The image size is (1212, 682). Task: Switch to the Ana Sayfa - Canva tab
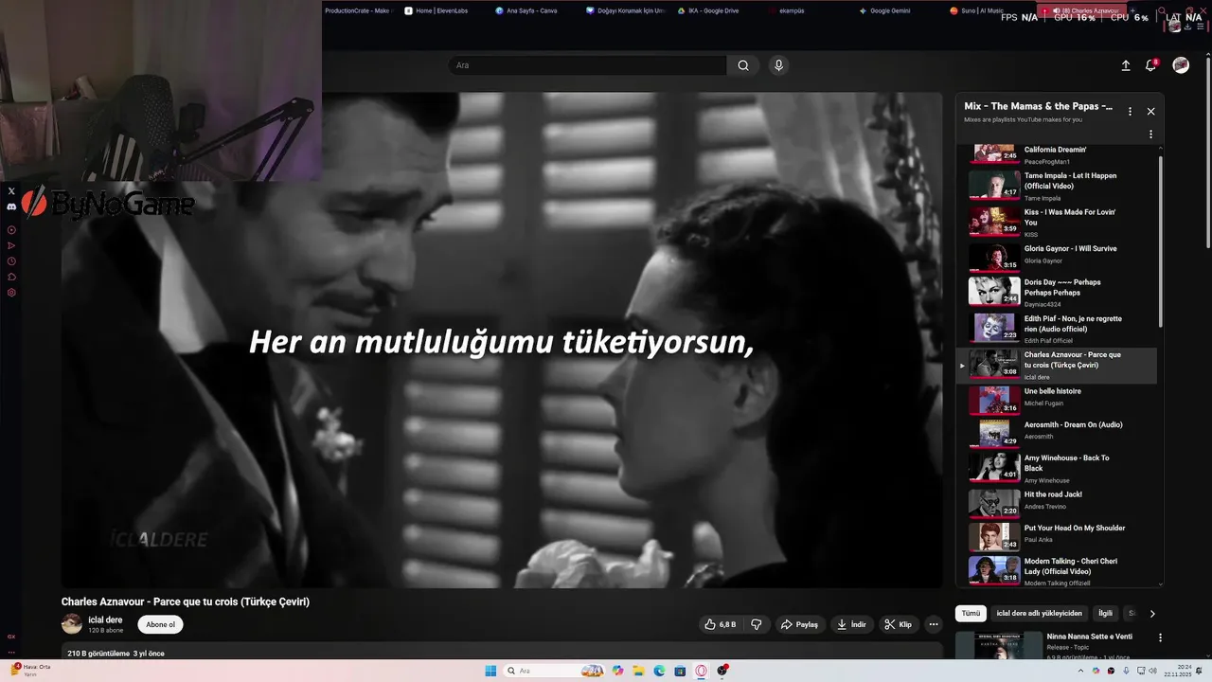[532, 10]
